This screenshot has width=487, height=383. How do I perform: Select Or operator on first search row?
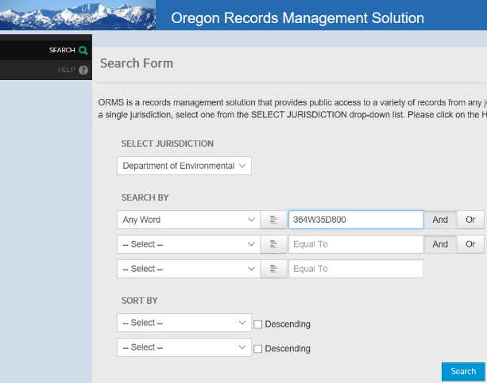click(470, 220)
